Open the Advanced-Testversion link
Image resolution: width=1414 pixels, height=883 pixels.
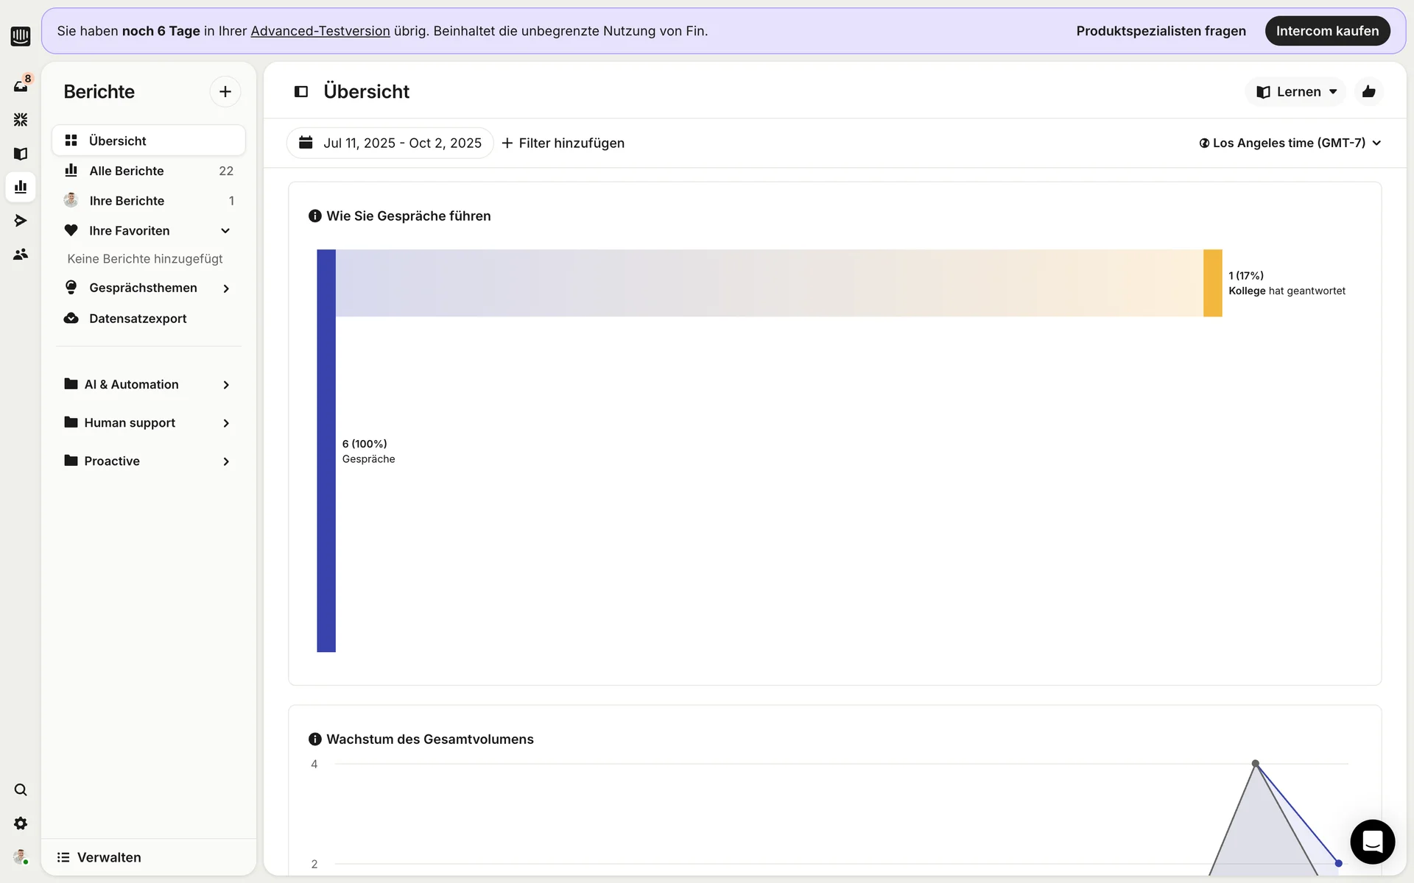pyautogui.click(x=320, y=31)
